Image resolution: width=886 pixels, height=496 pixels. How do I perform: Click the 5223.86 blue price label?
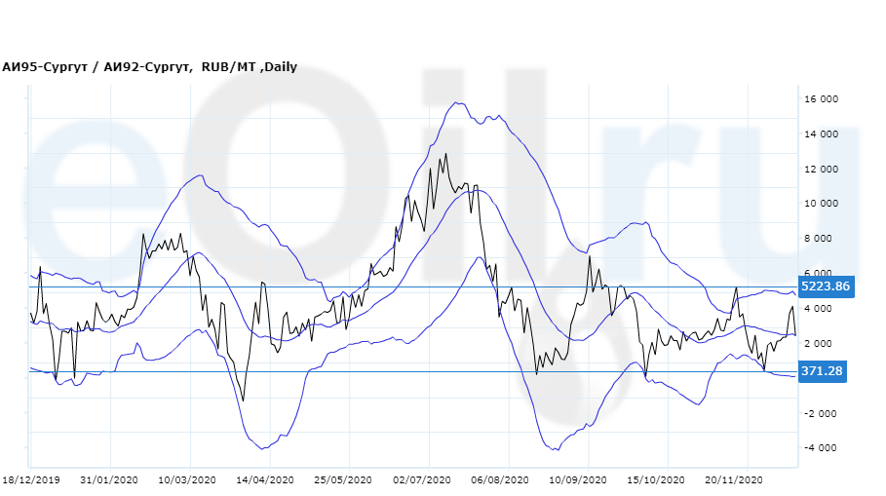tap(825, 286)
